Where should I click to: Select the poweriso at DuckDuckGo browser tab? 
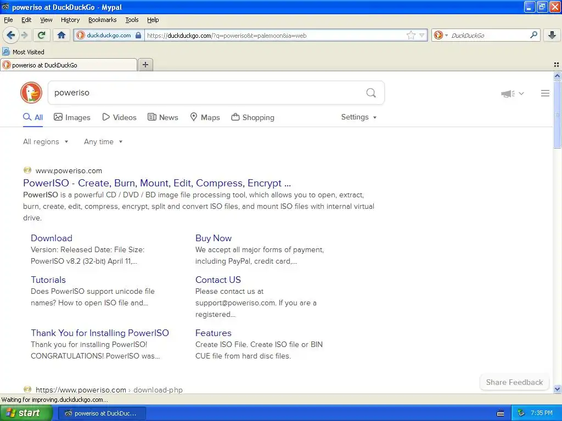coord(69,65)
